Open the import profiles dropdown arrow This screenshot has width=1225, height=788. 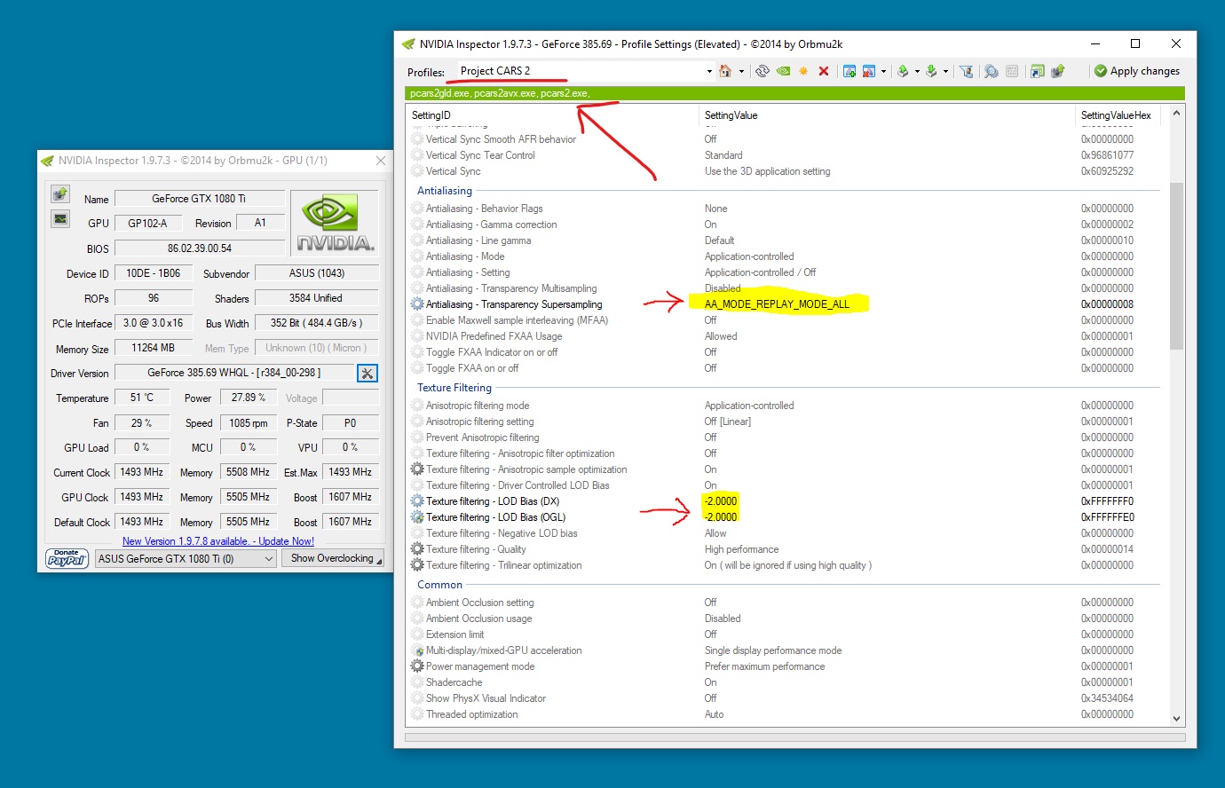pos(945,71)
